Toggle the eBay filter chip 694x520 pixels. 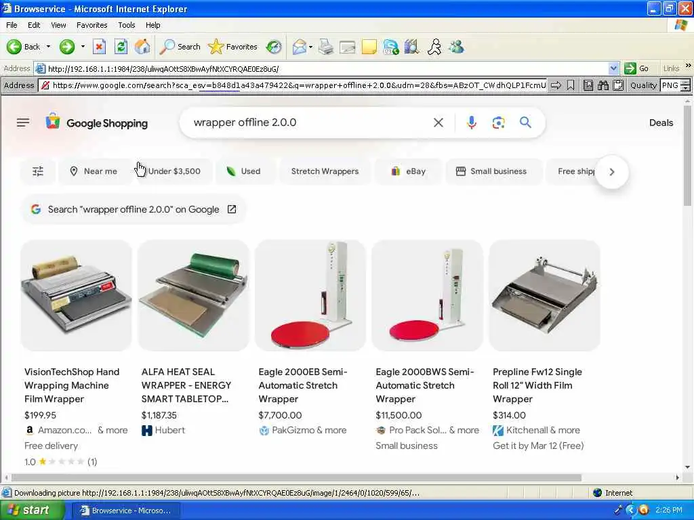click(x=409, y=171)
